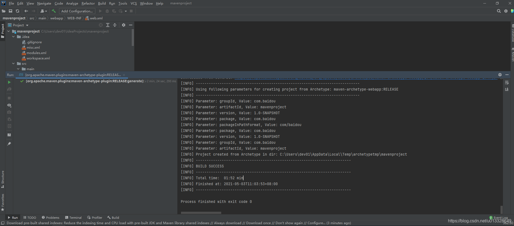Open the profiler run dropdown arrow in toolbar
Image resolution: width=514 pixels, height=226 pixels.
pos(126,11)
